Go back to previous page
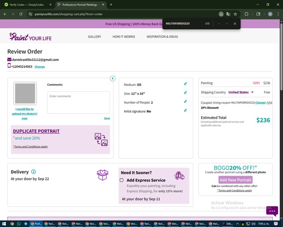Viewport: 283px width, 227px height. [x=5, y=14]
